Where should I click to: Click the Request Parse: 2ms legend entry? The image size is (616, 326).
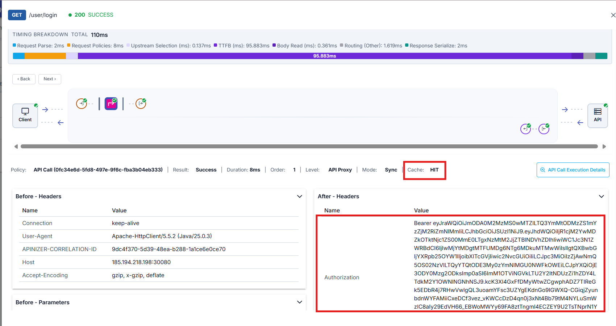pos(38,46)
